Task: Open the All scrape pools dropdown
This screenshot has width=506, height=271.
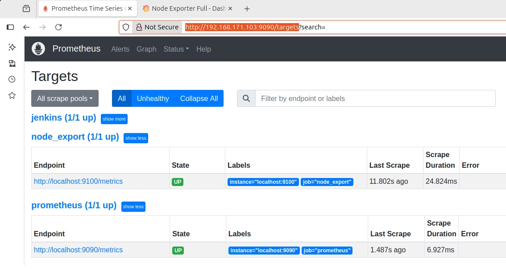Action: [65, 98]
